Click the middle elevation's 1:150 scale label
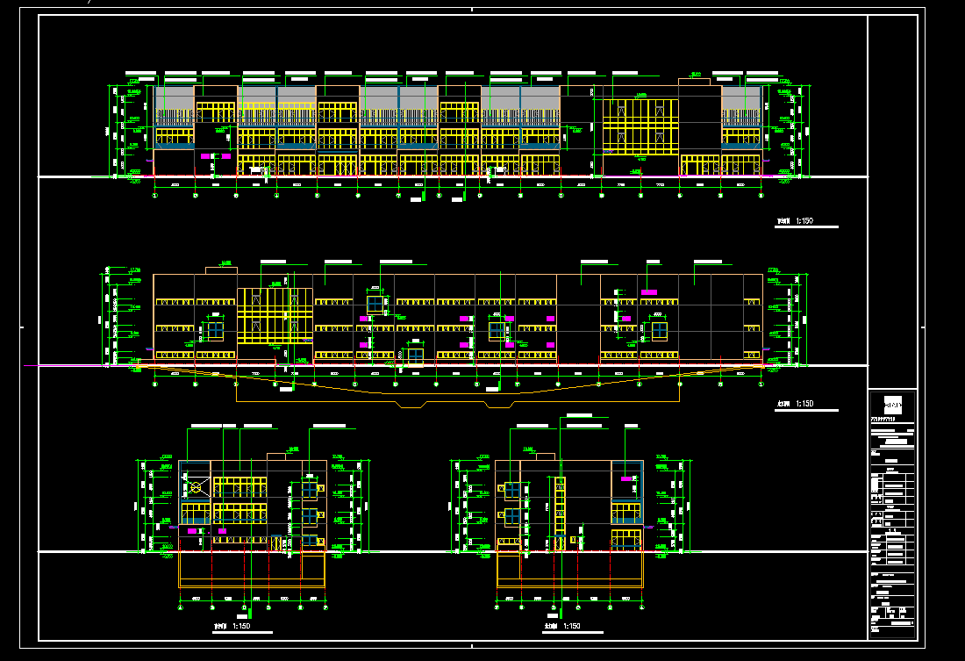Image resolution: width=965 pixels, height=661 pixels. (x=795, y=404)
